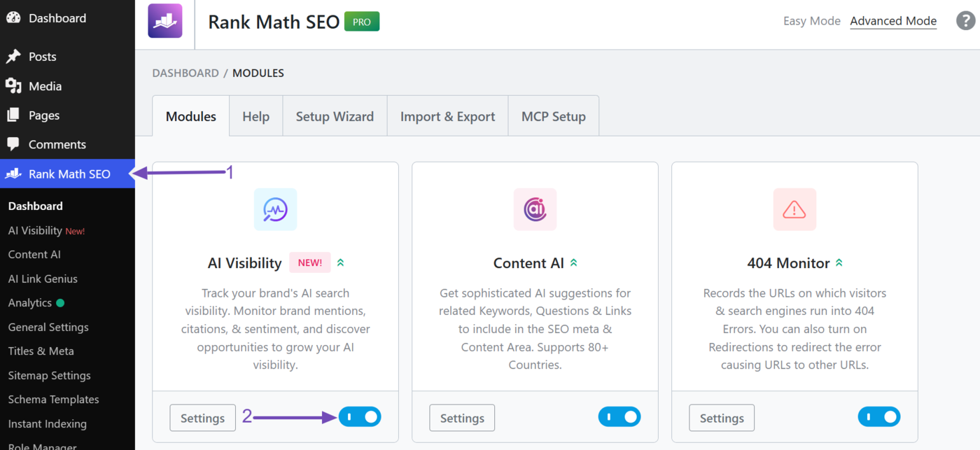Viewport: 980px width, 450px height.
Task: Click the Content AI module icon
Action: (x=535, y=209)
